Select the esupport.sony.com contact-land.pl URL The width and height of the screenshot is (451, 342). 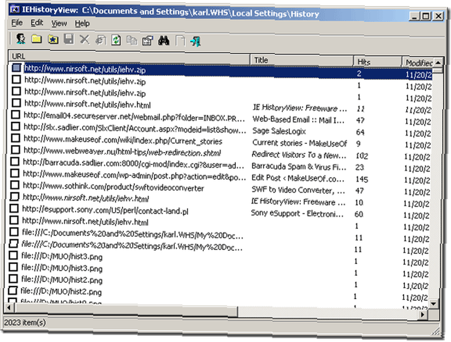[x=105, y=210]
